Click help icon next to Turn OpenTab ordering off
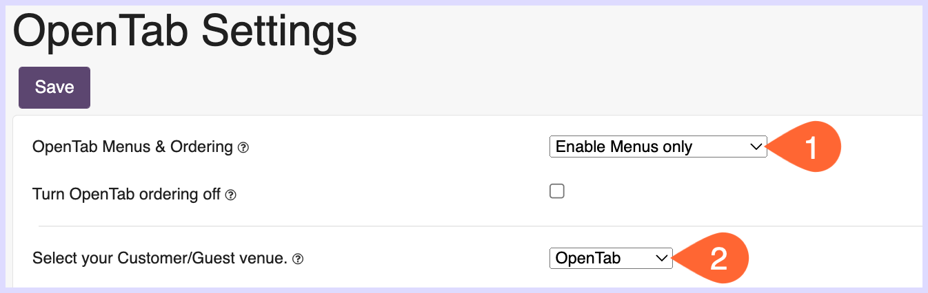The width and height of the screenshot is (928, 293). [231, 195]
